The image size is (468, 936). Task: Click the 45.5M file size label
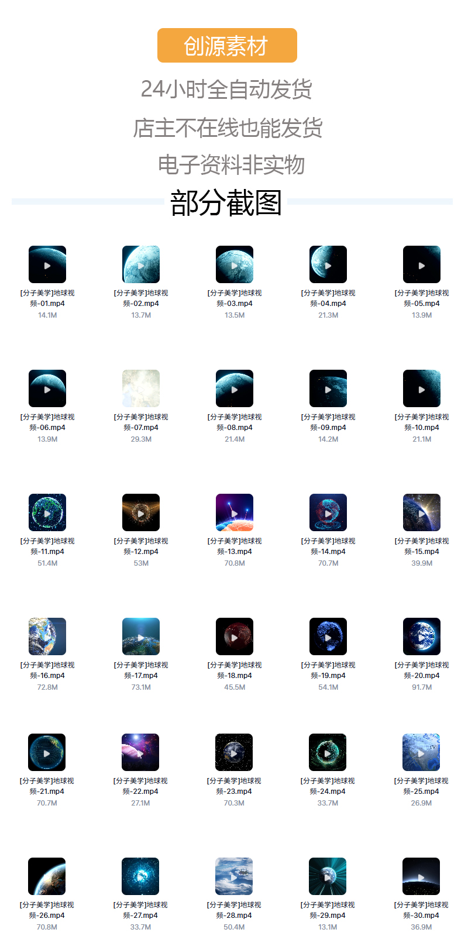coord(235,687)
